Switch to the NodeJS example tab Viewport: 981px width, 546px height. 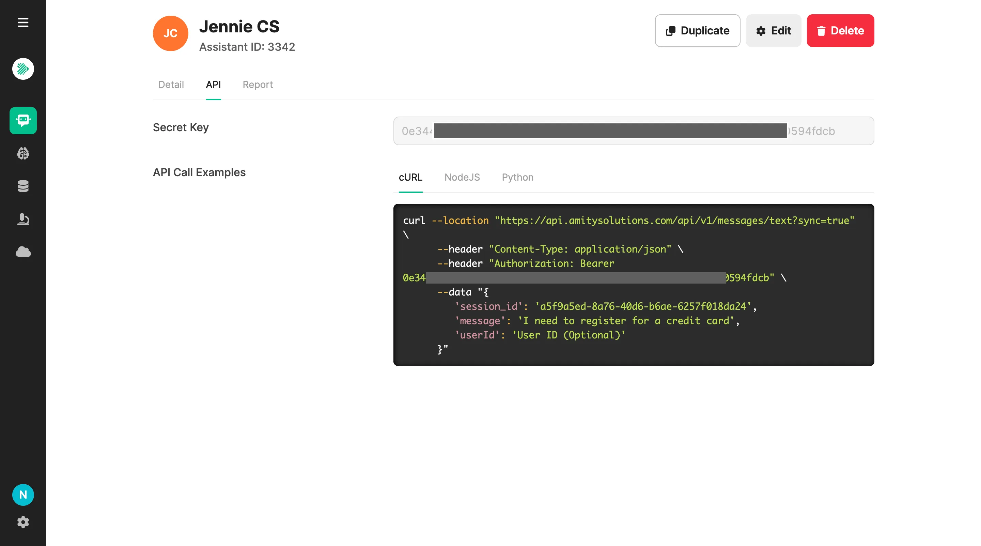[462, 177]
